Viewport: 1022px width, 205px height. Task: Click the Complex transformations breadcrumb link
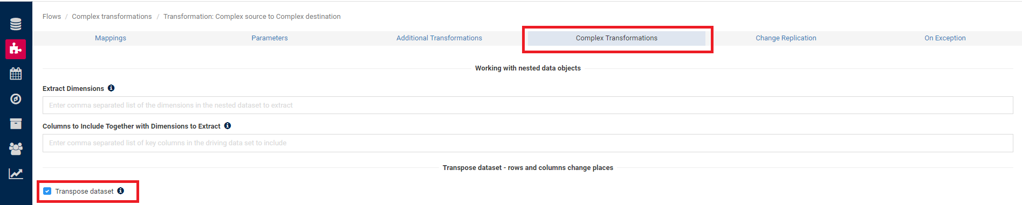[x=112, y=17]
